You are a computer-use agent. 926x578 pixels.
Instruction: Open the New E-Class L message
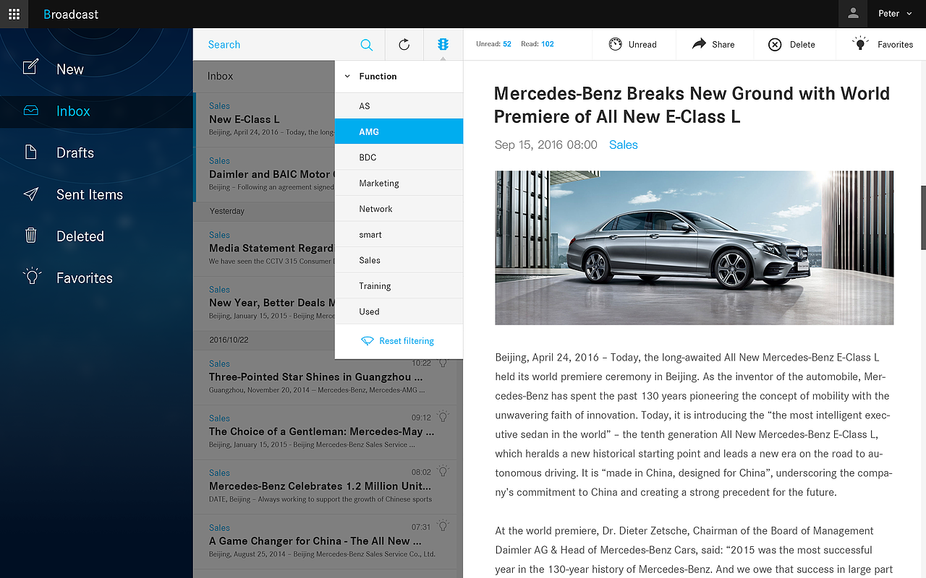265,120
